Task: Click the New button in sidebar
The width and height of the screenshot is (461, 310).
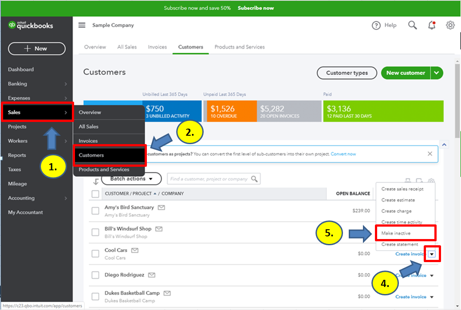Action: pos(37,49)
